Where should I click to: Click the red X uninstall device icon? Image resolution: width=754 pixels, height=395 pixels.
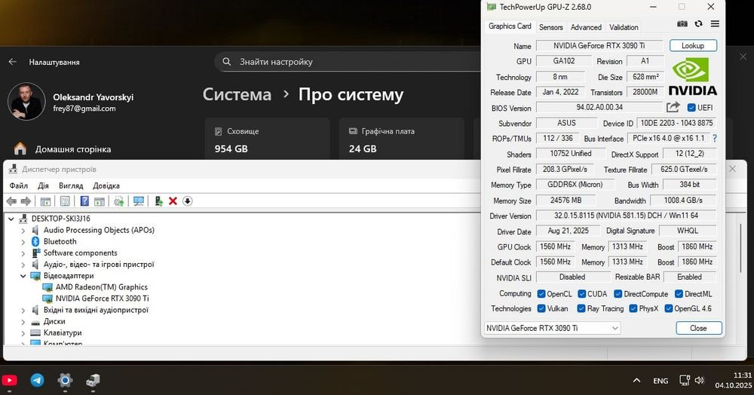tap(173, 201)
